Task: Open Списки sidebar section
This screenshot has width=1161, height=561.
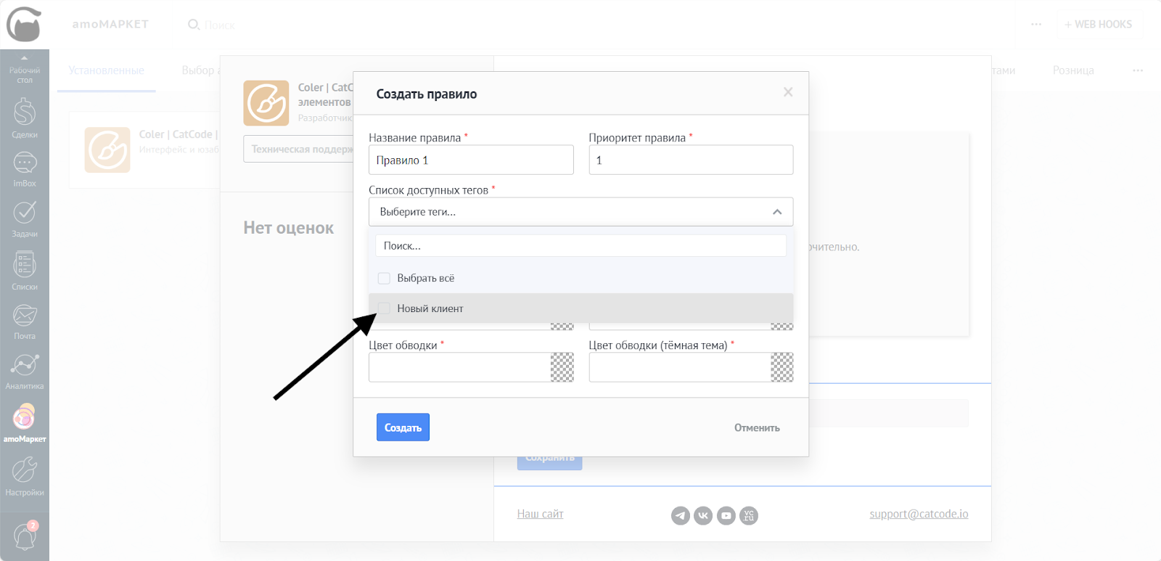Action: [25, 269]
